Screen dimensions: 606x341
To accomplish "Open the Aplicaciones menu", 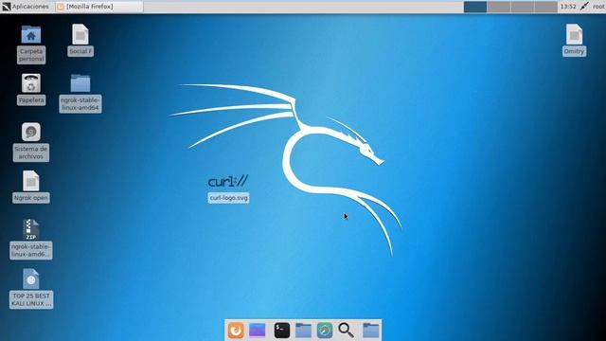I will (30, 7).
